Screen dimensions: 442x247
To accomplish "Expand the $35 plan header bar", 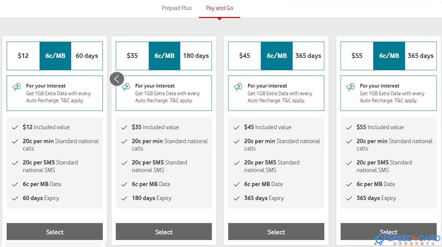I will point(164,56).
